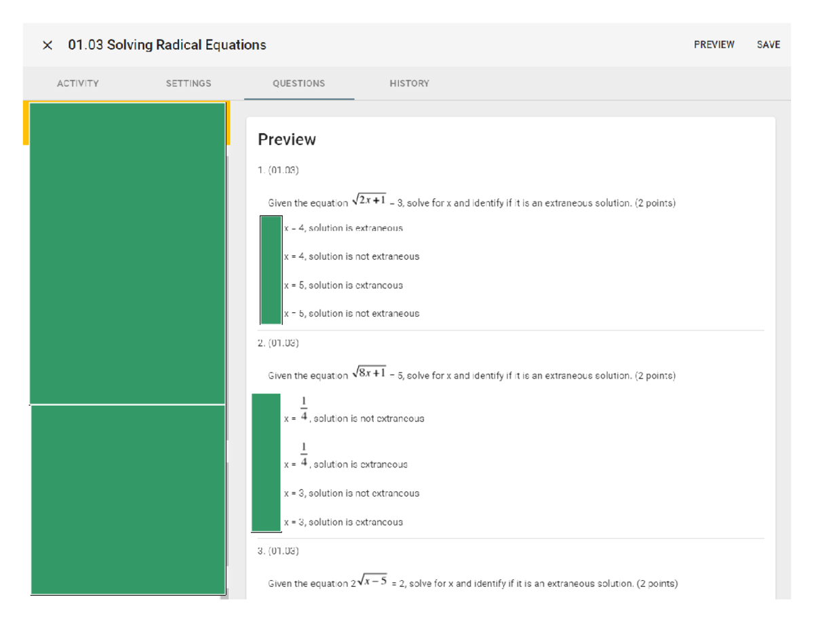Click question 1 text with √(2x+1) equation
Screen dimensions: 814x629
click(x=471, y=202)
